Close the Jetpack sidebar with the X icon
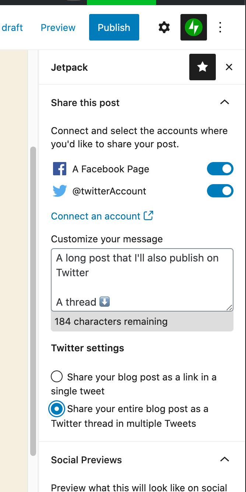 click(x=229, y=67)
